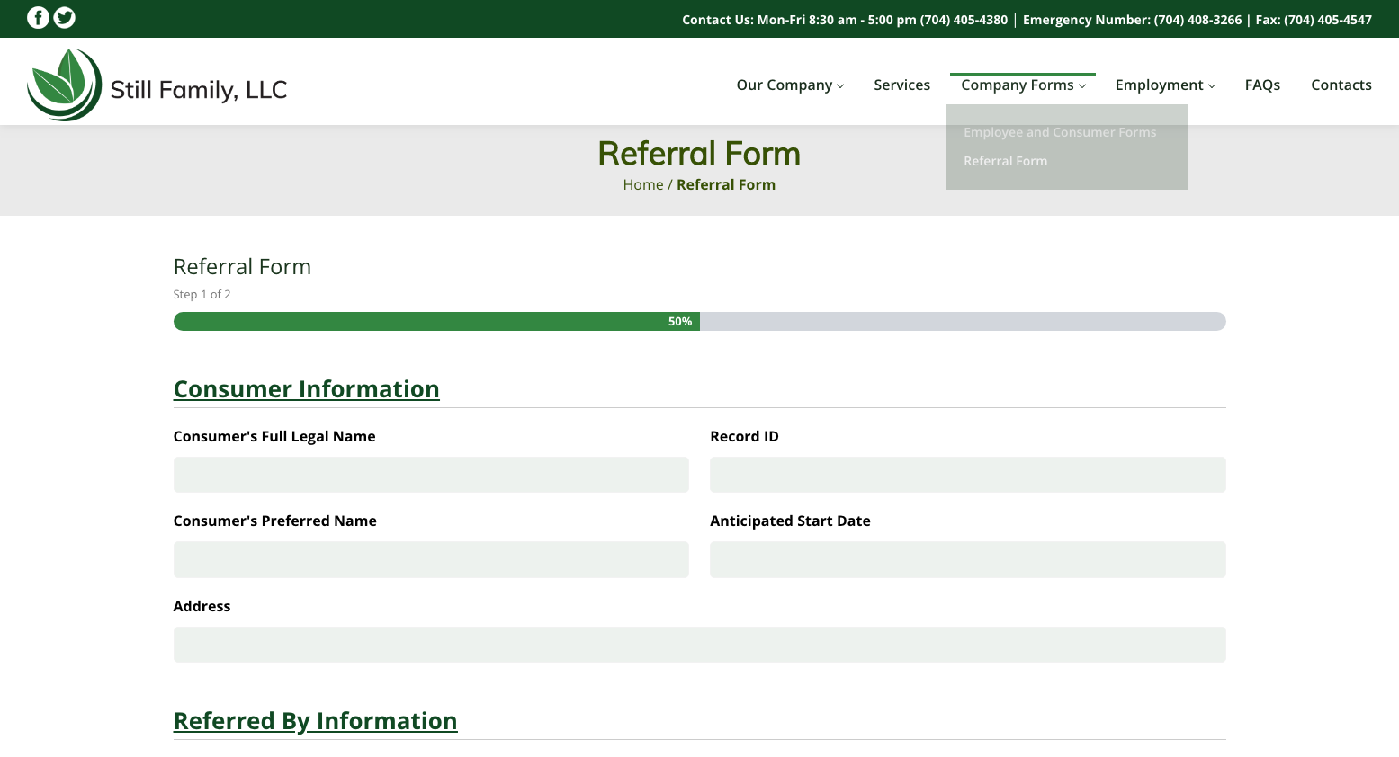The image size is (1399, 757).
Task: Click the large Referral Form page title
Action: point(699,154)
